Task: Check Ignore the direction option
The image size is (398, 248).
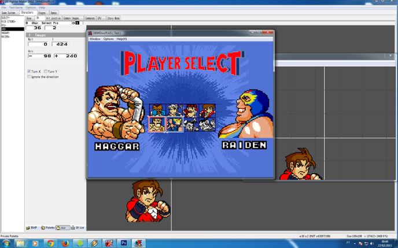Action: tap(29, 77)
